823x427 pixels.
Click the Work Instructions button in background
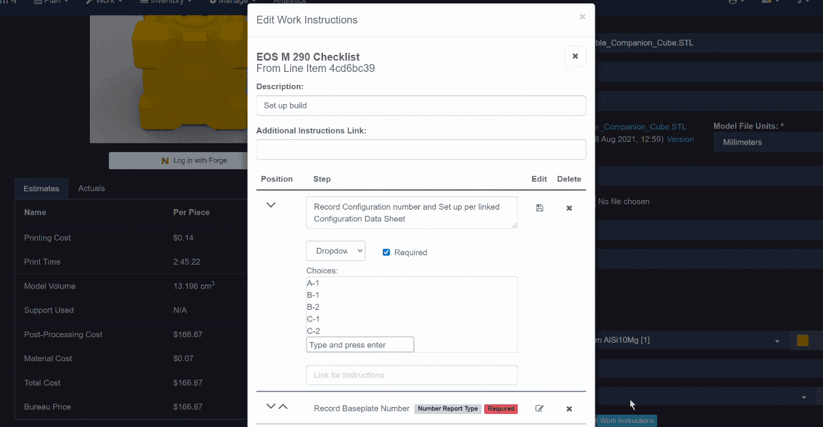point(625,420)
